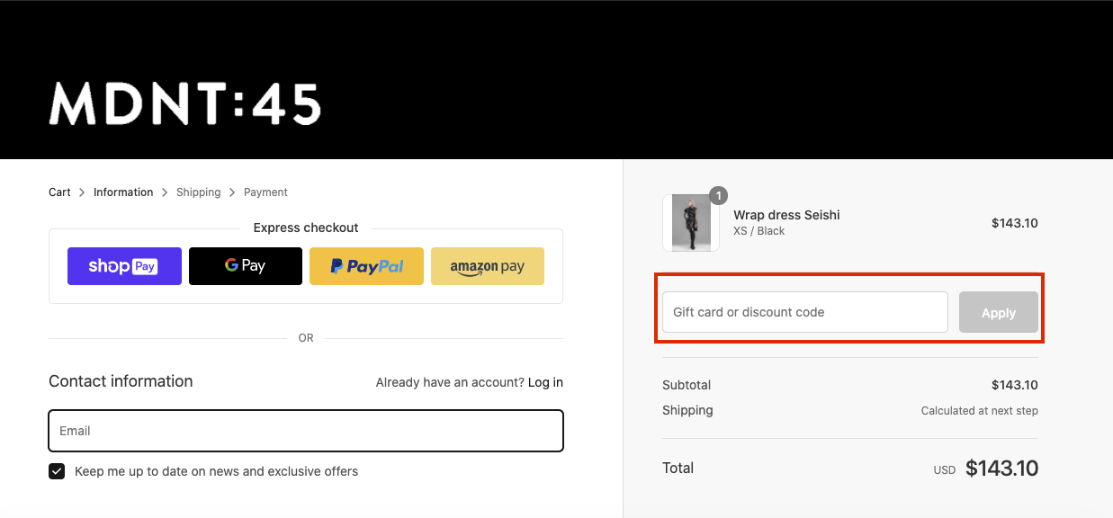Choose Google Pay express checkout

point(246,266)
